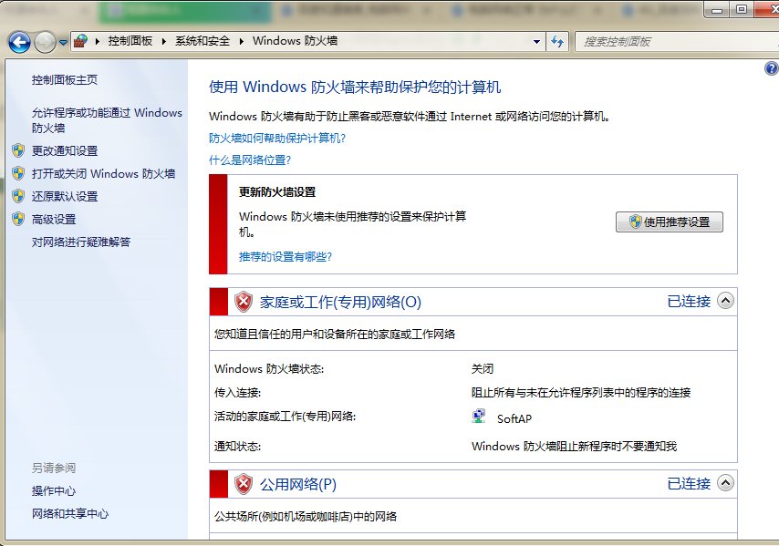779x546 pixels.
Task: Click 已连接 status in 公用网络 section
Action: pyautogui.click(x=689, y=483)
